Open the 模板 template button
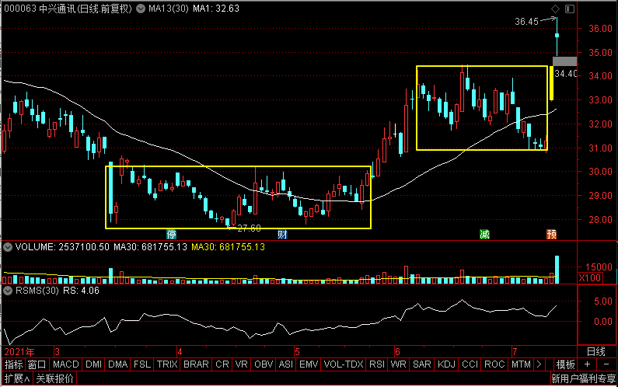Viewport: 618px width, 387px height. click(565, 364)
